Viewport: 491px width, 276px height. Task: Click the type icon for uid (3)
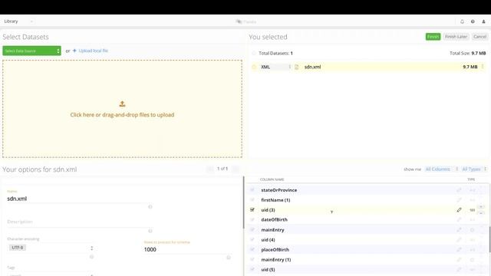click(473, 210)
